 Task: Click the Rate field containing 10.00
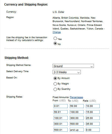tap(93, 106)
